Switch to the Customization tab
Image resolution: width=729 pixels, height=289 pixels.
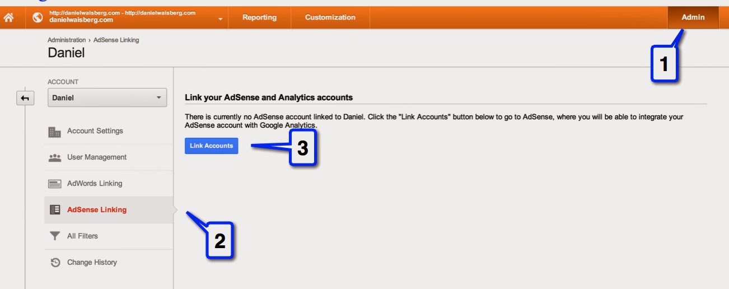pyautogui.click(x=330, y=17)
